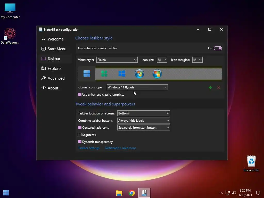Select the DataWagon desktop shortcut
This screenshot has width=264, height=198.
coord(10,36)
